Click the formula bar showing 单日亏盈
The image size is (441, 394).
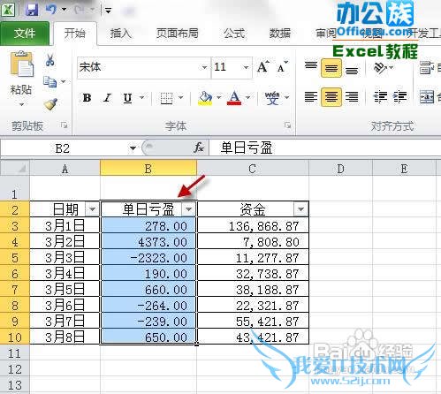324,148
